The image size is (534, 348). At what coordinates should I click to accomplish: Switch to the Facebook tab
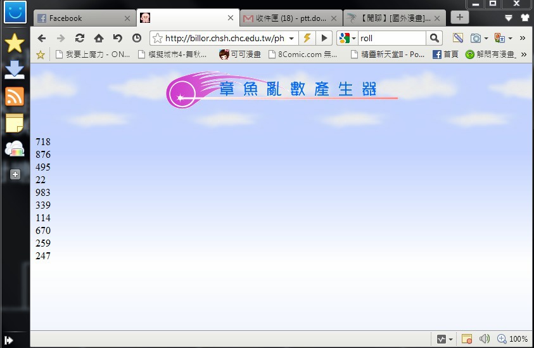(84, 18)
